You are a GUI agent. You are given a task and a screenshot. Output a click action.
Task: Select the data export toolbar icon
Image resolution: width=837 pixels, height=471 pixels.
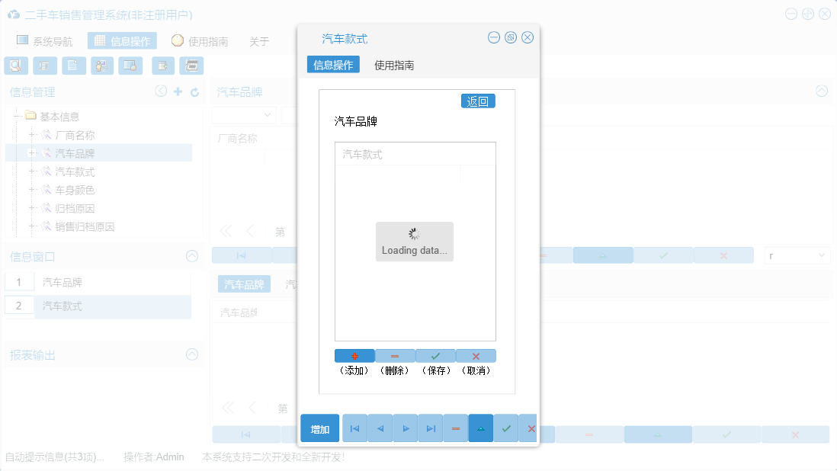(x=162, y=66)
